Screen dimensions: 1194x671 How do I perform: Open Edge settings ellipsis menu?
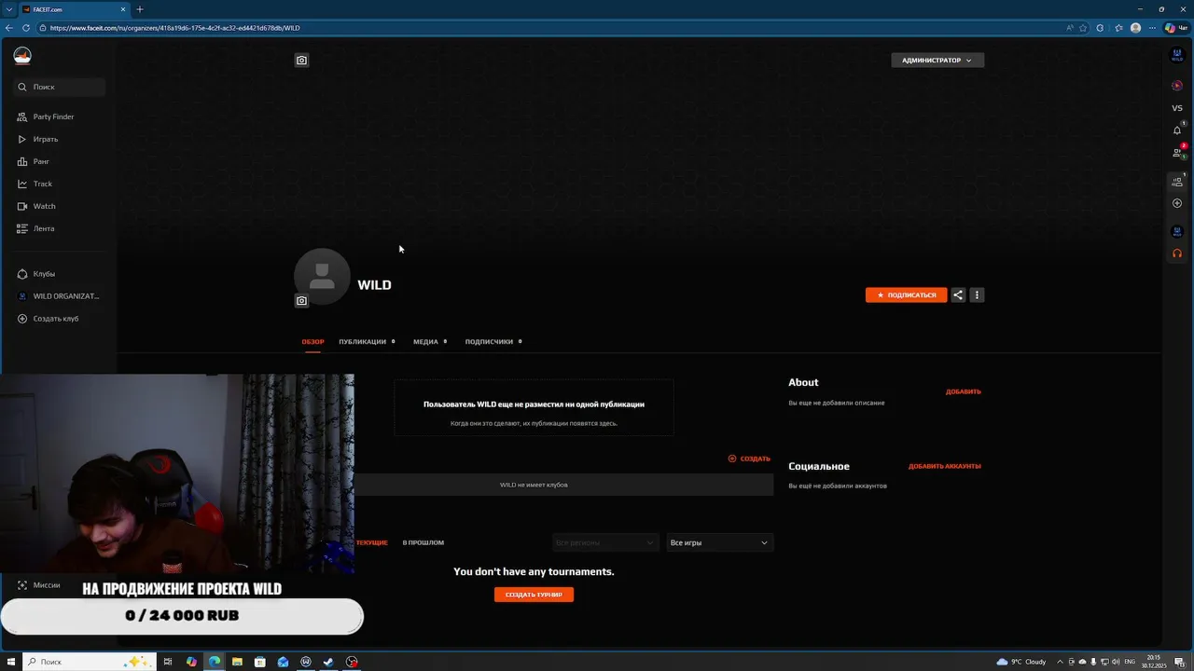pyautogui.click(x=1152, y=28)
